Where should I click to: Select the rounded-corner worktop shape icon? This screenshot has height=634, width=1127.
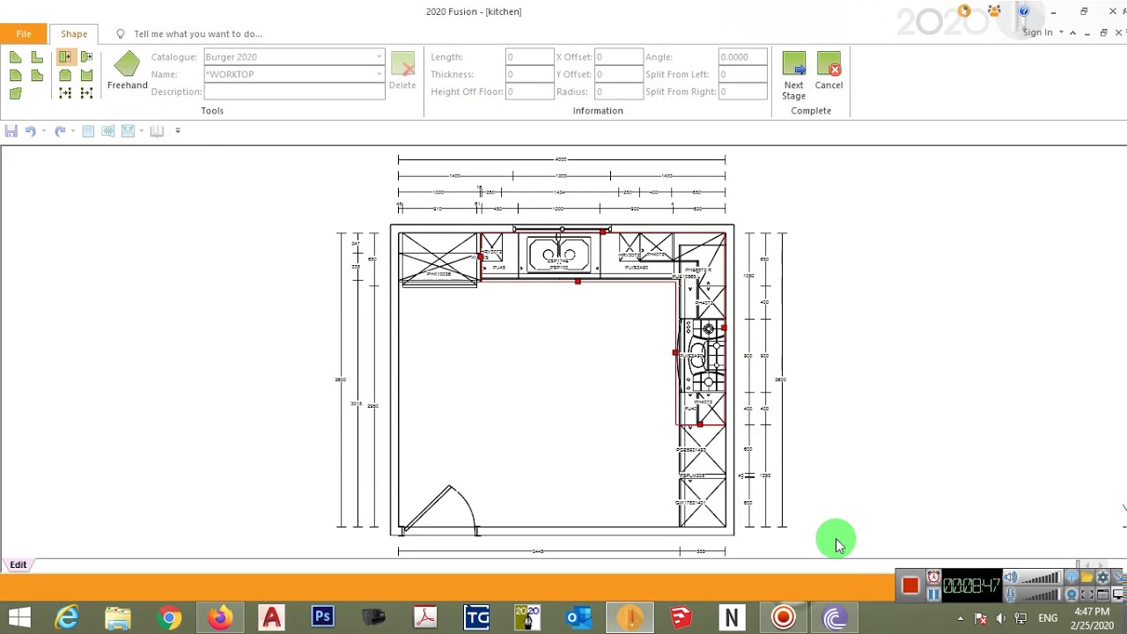(x=15, y=75)
